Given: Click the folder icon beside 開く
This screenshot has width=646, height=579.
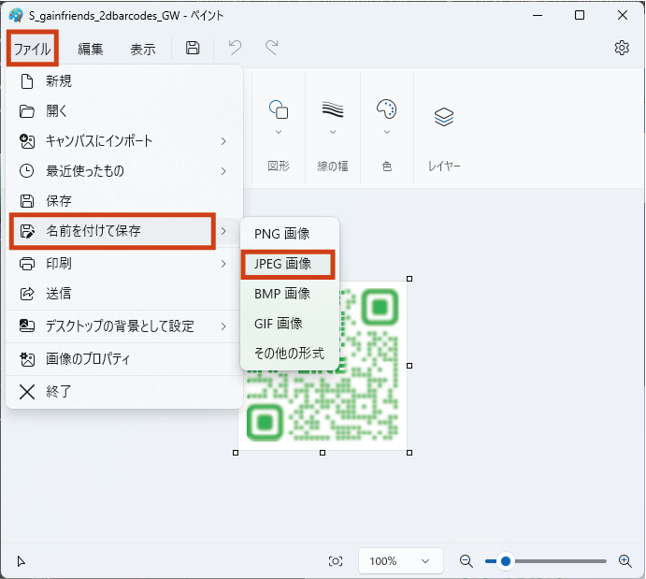Looking at the screenshot, I should coord(27,111).
